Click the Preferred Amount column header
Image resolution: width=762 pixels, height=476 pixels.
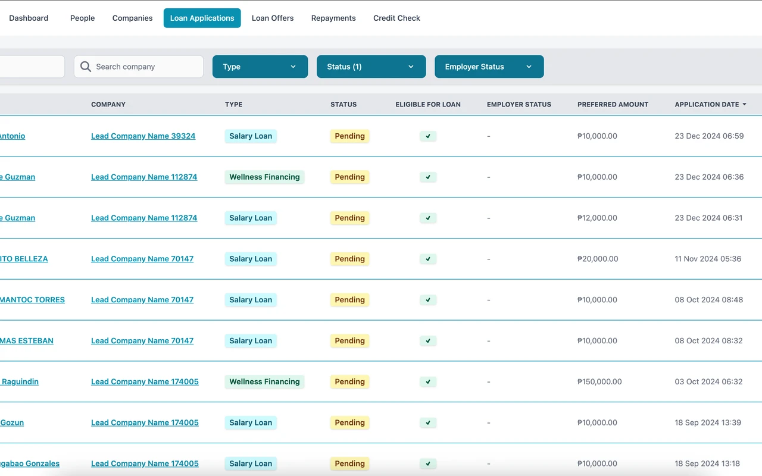[613, 105]
